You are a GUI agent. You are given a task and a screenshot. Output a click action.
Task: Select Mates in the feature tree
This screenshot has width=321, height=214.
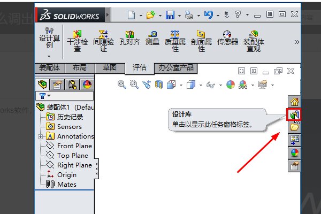61,184
